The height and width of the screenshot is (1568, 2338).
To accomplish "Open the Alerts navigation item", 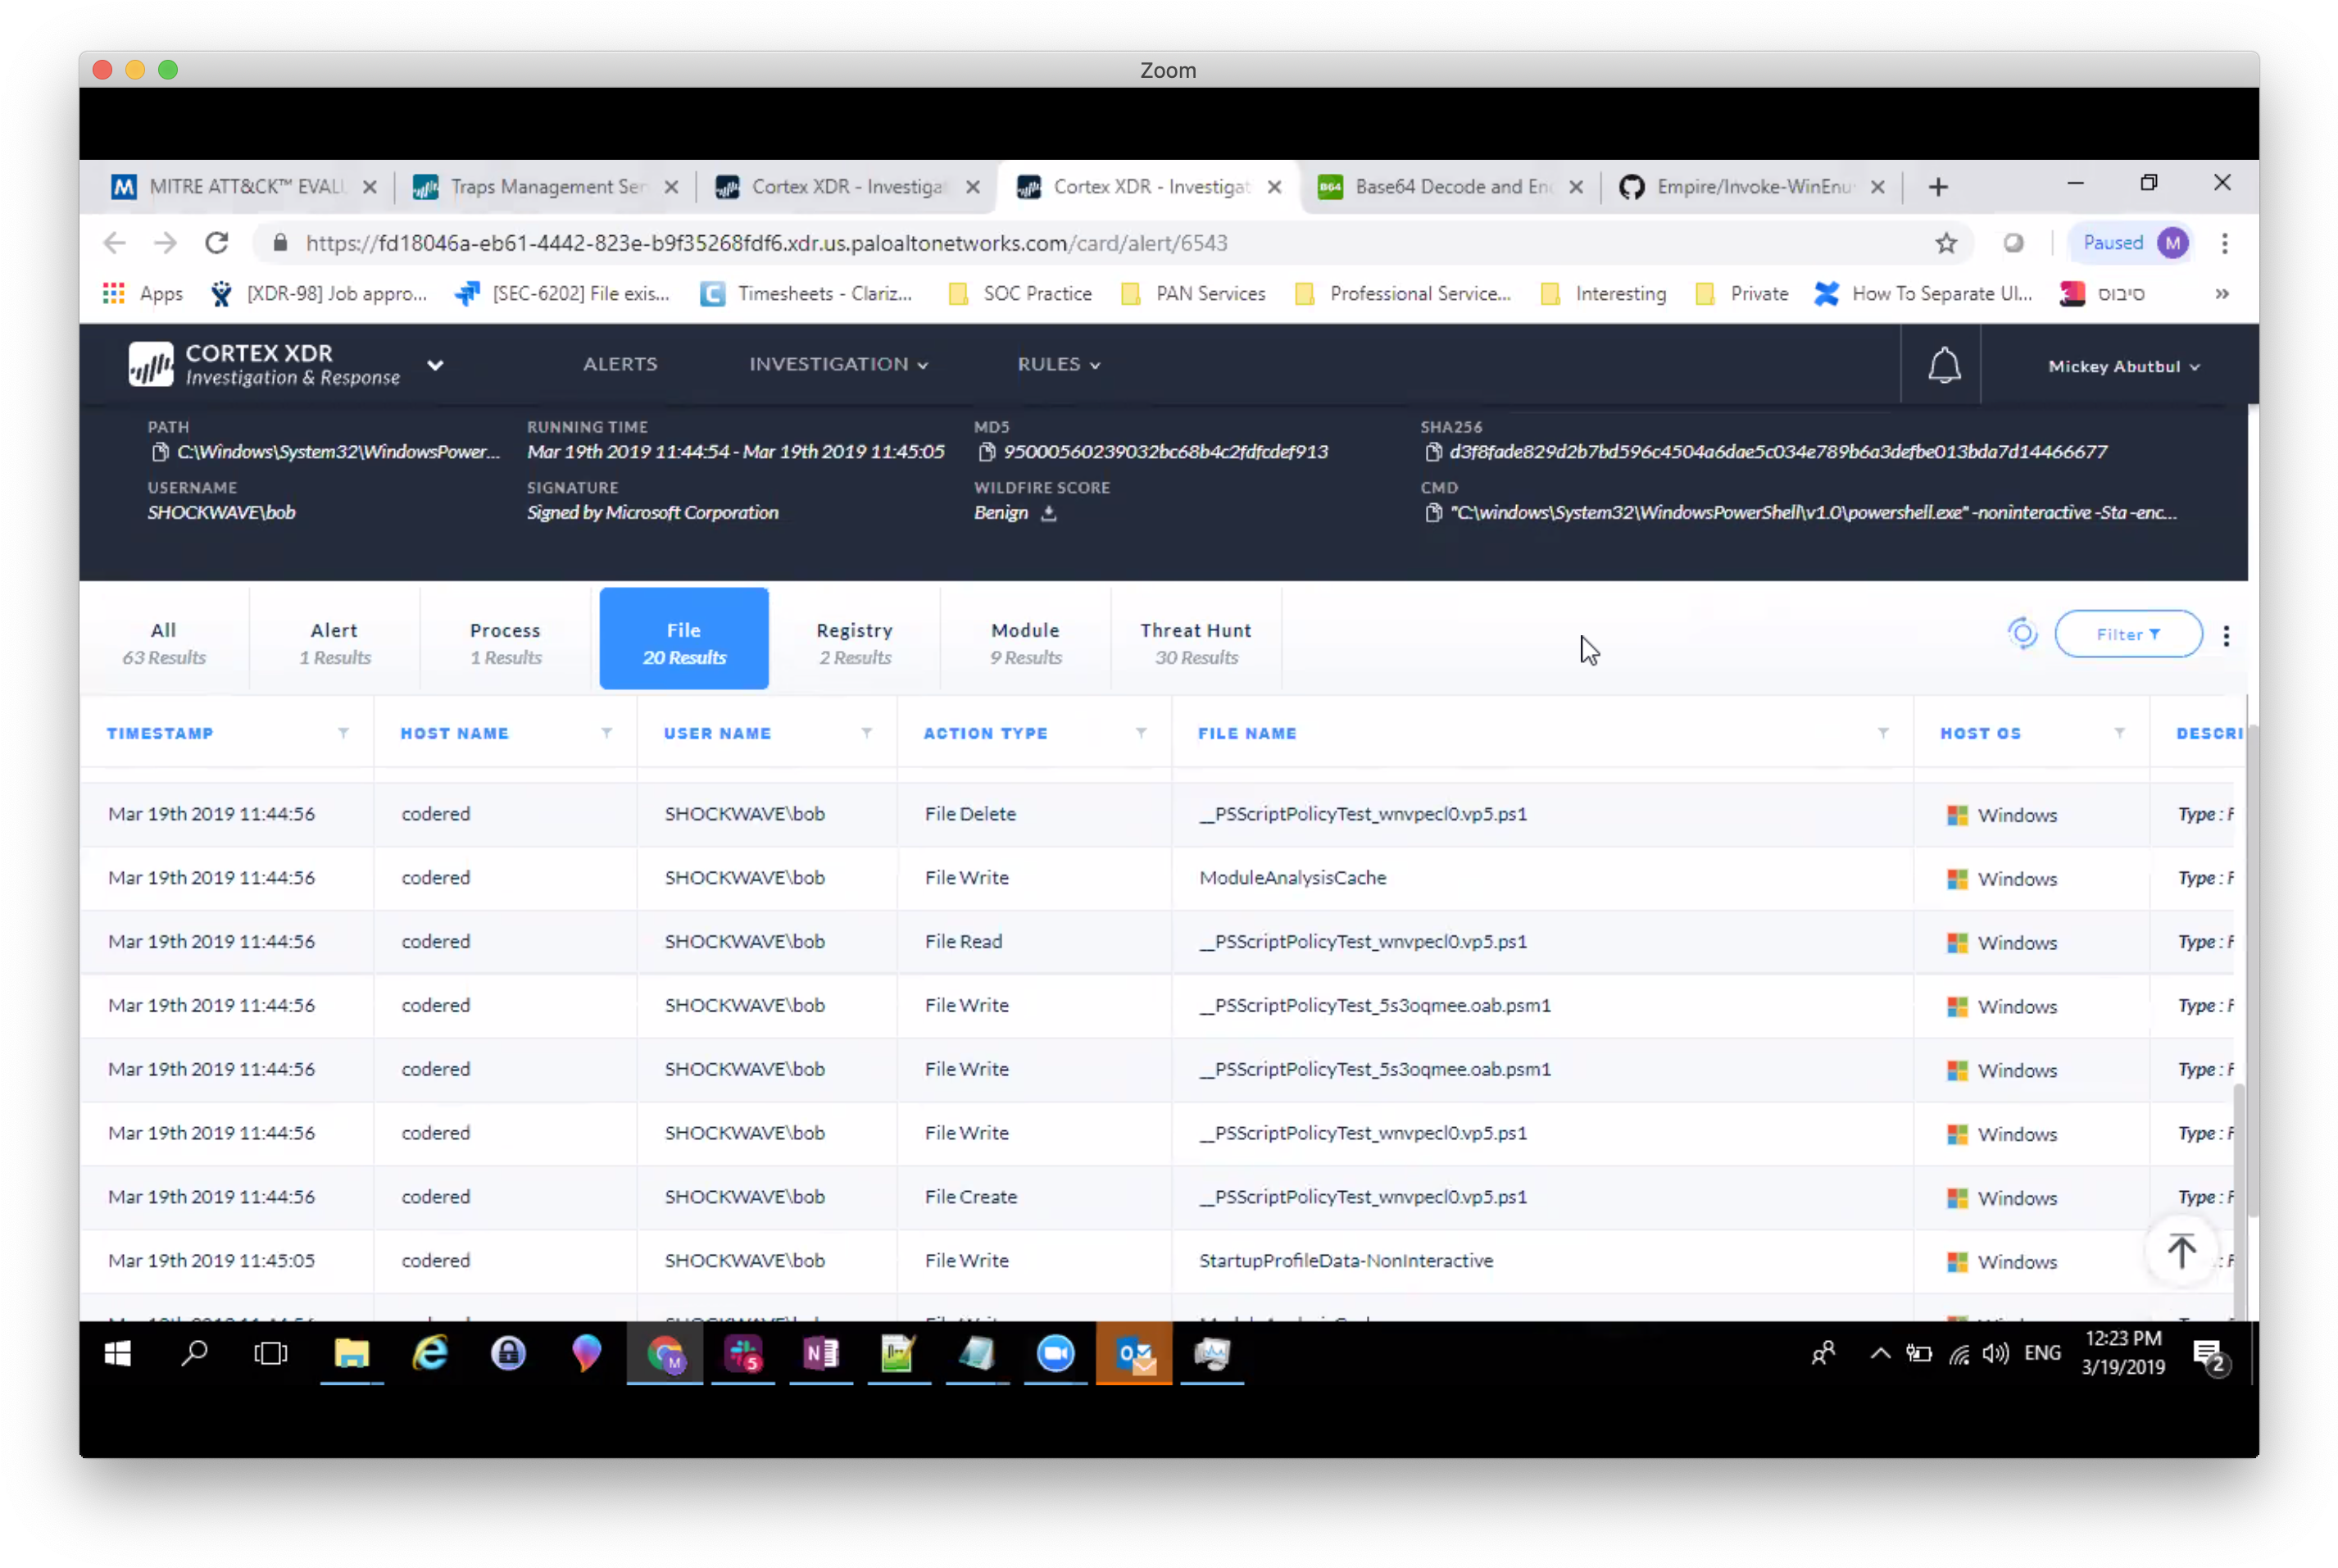I will [620, 364].
